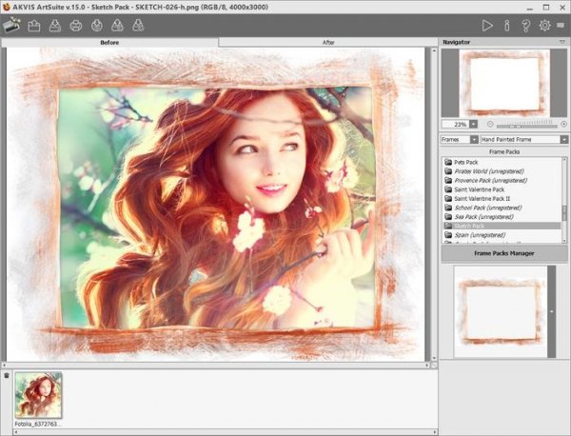Click the circular download icon in the toolbar
Screen dimensions: 571x436
tap(97, 26)
